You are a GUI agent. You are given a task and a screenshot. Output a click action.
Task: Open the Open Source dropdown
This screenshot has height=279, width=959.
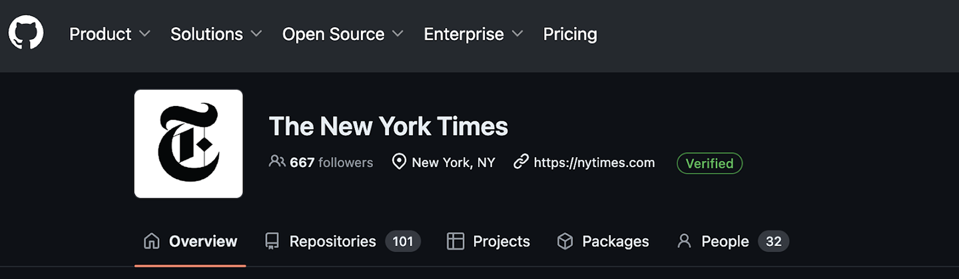tap(342, 34)
